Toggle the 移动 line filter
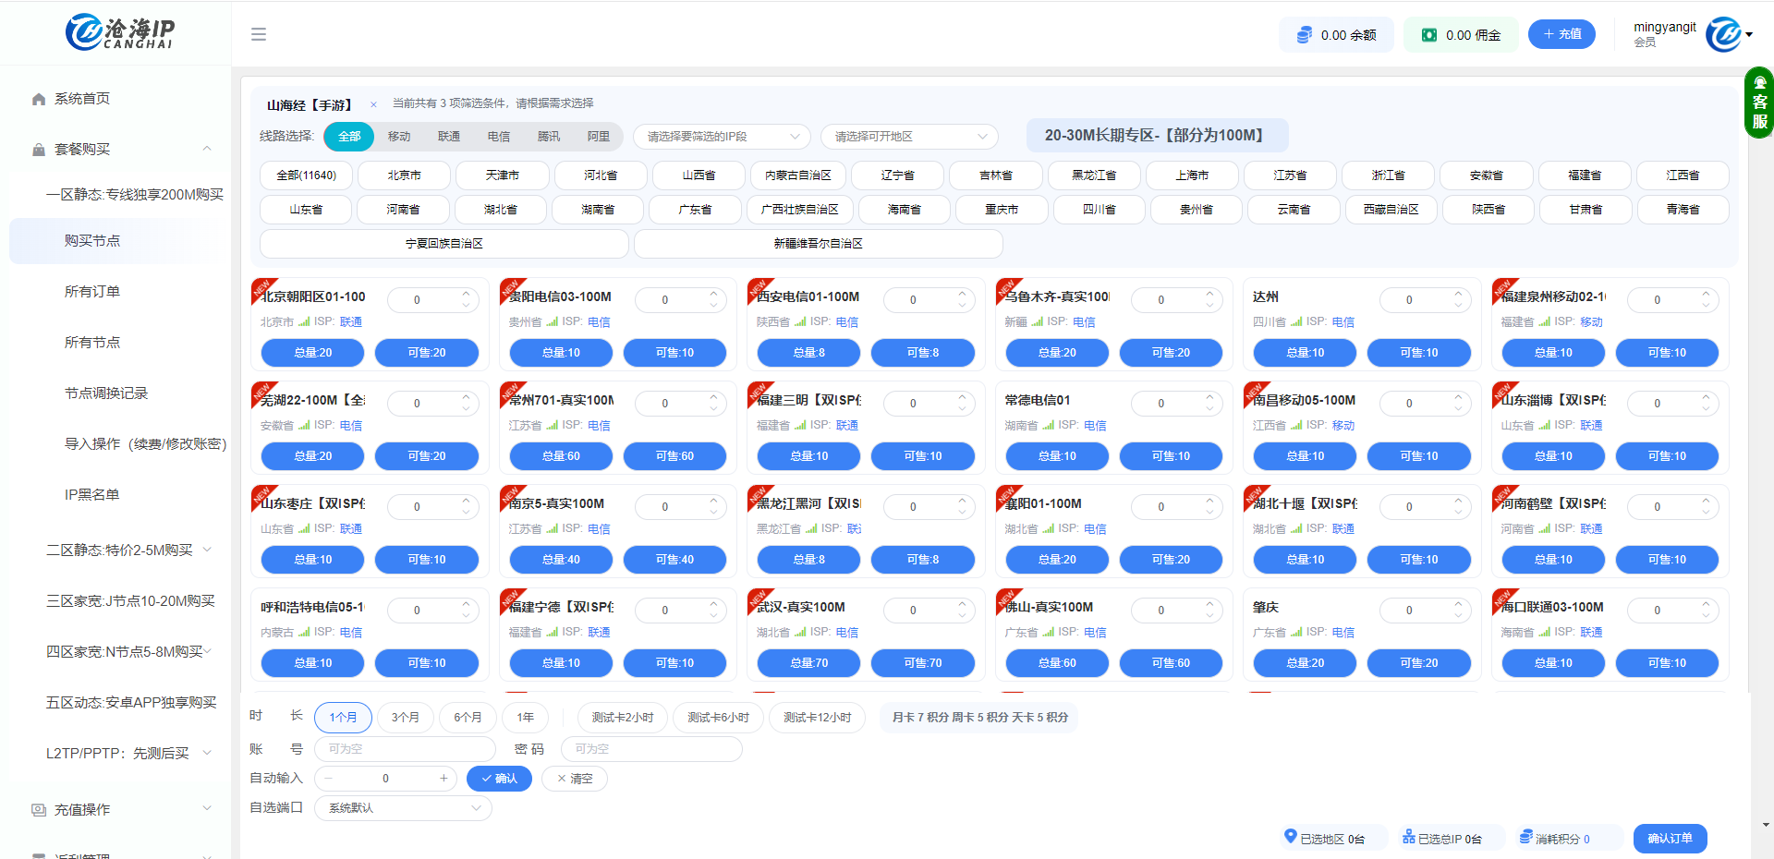Screen dimensions: 1774x859 point(398,136)
